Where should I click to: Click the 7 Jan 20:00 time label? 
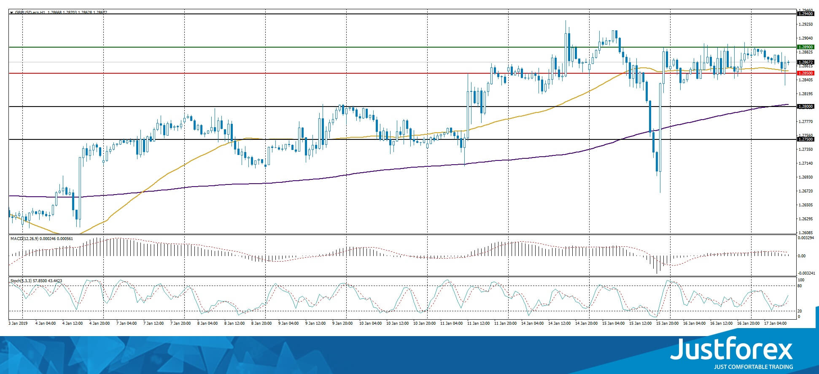(x=181, y=323)
